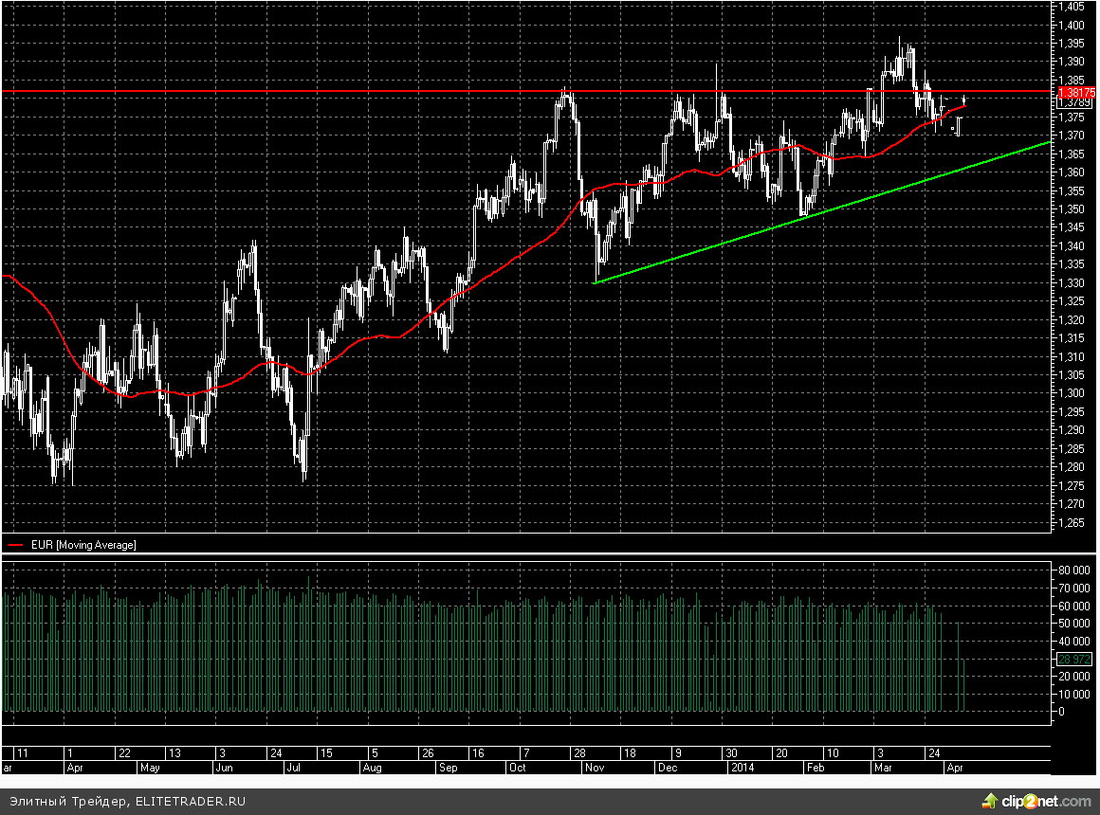
Task: Click the 80 000 volume axis label
Action: click(1075, 570)
